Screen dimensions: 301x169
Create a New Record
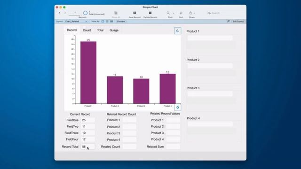click(135, 13)
